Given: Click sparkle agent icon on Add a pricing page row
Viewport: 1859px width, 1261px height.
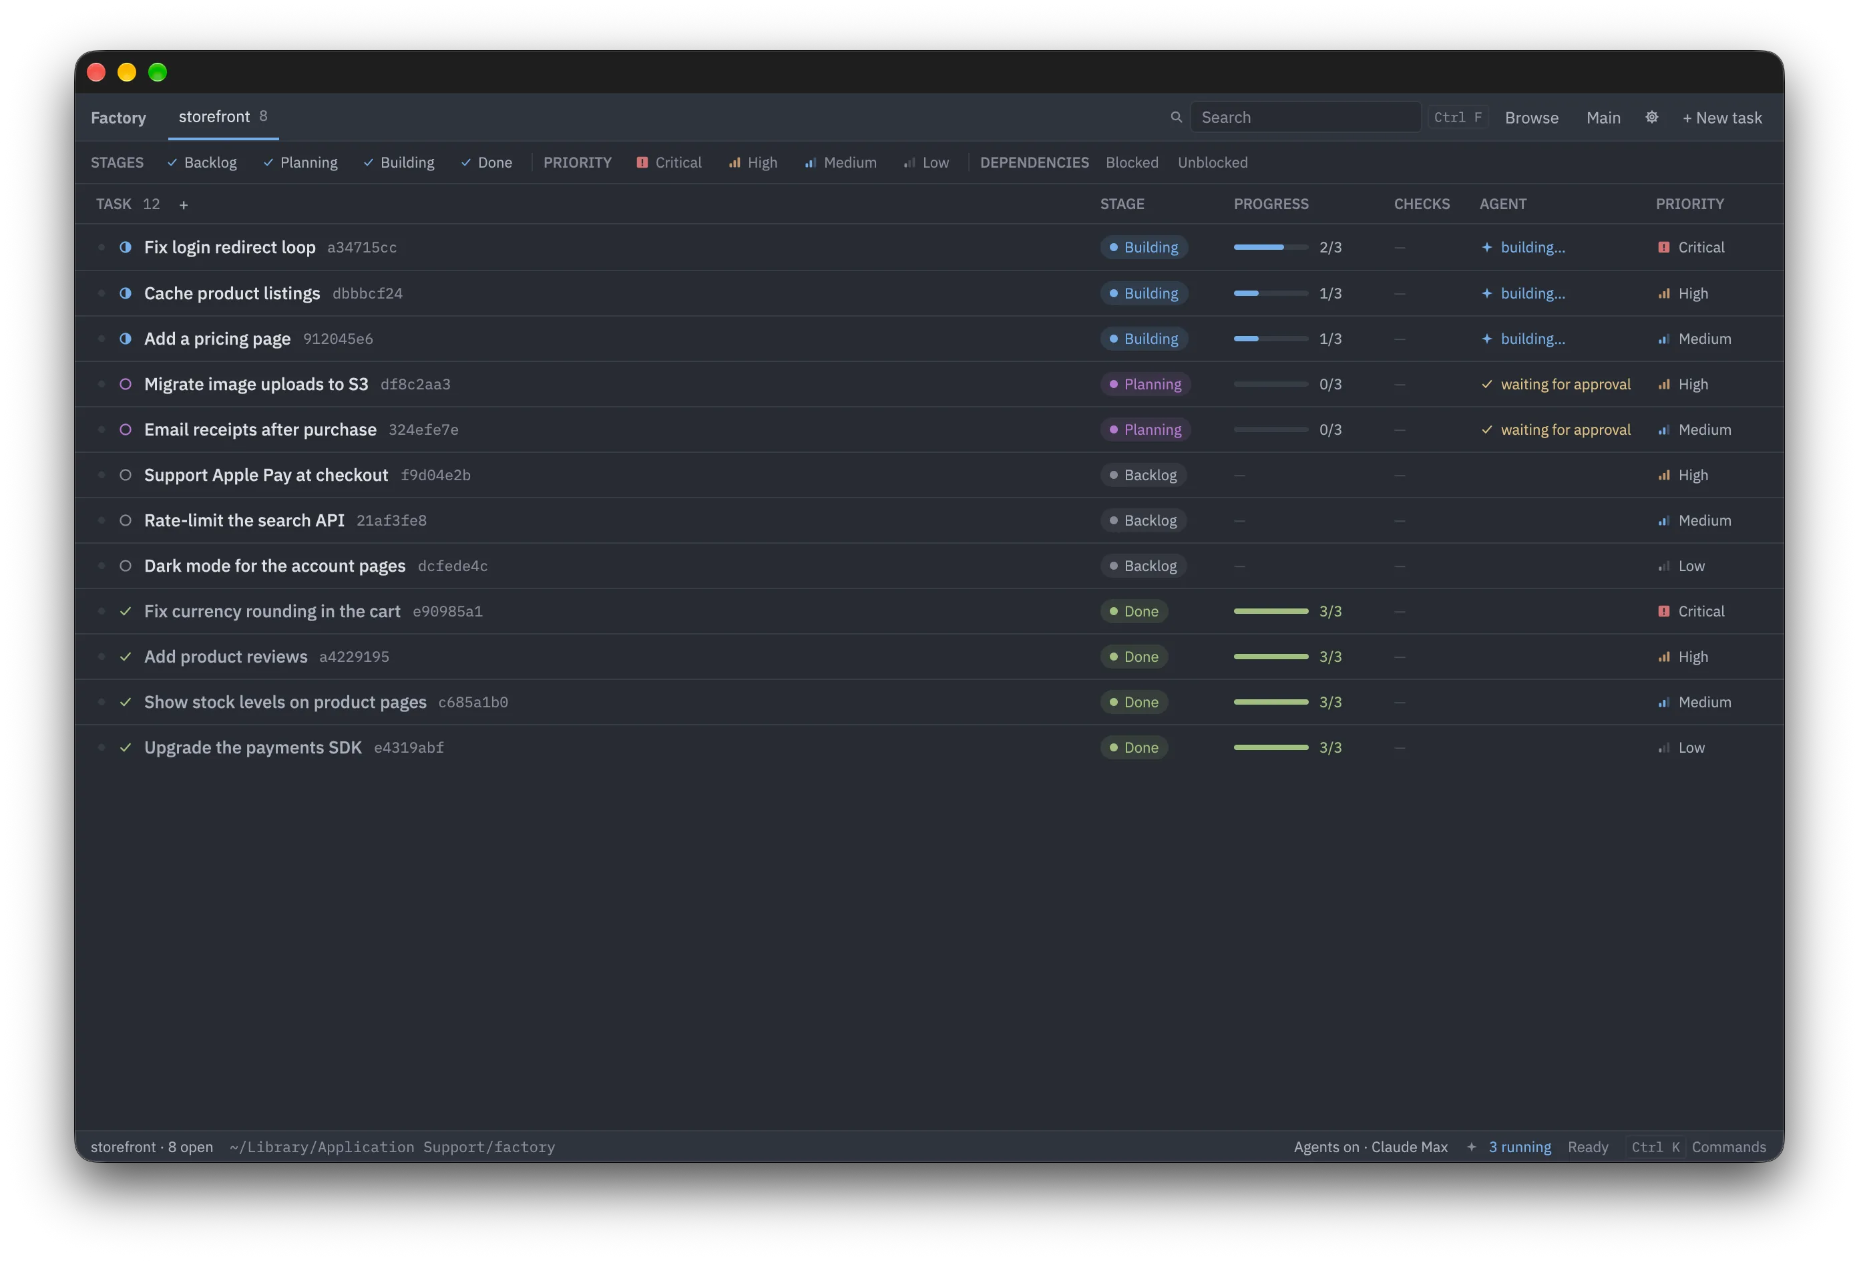Looking at the screenshot, I should pos(1486,339).
